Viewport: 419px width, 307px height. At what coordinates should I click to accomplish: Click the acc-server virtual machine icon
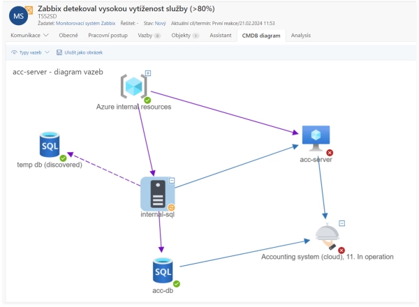tap(316, 138)
